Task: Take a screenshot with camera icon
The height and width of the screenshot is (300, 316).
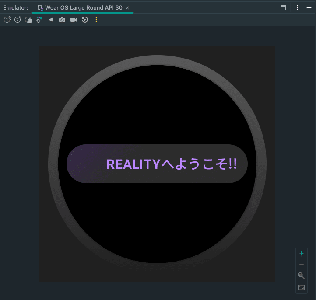Action: pyautogui.click(x=62, y=20)
